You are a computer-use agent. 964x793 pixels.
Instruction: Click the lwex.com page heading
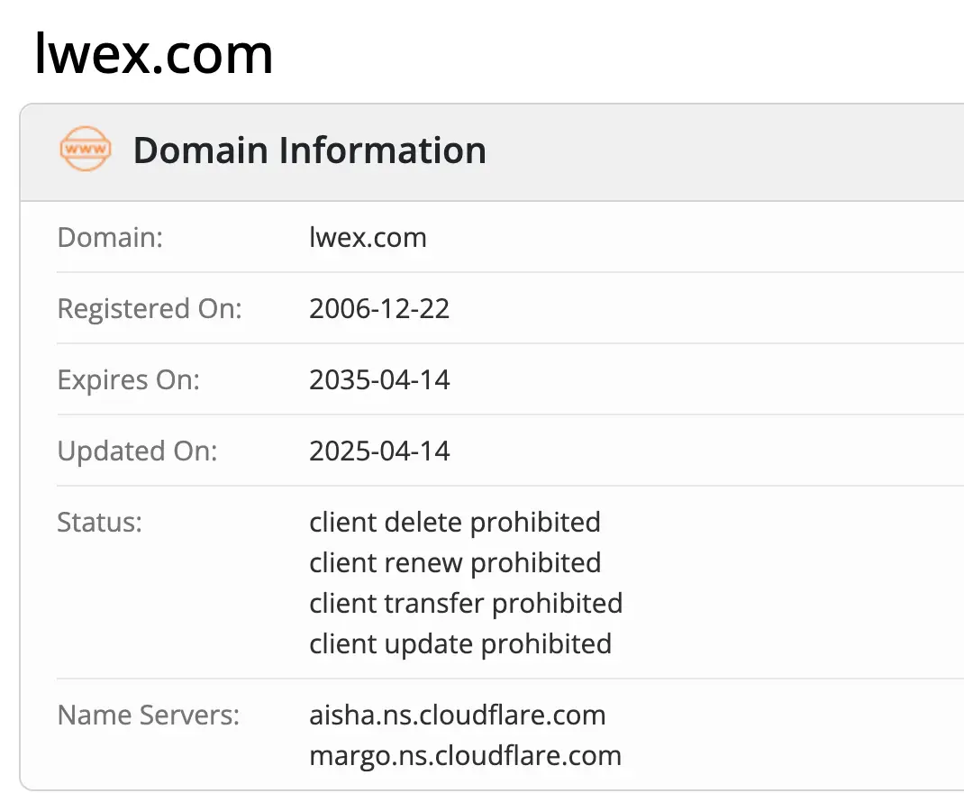(x=154, y=54)
